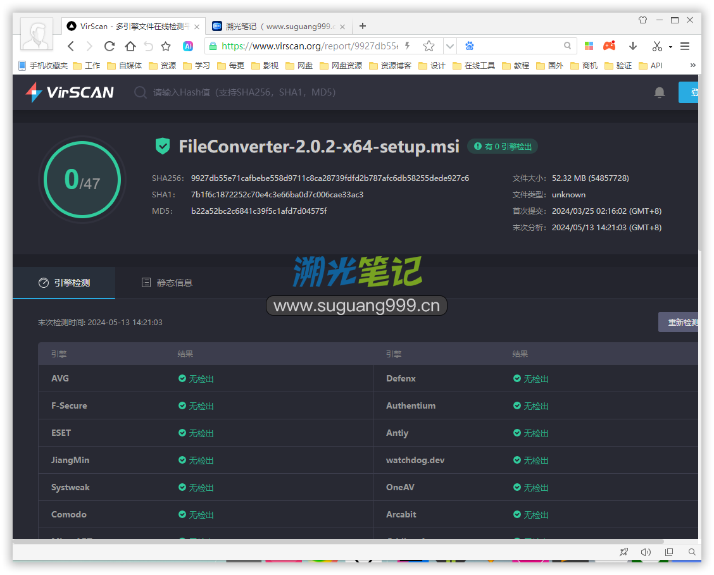Click the 无检出 result for watchdog.dev
This screenshot has width=714, height=575.
pyautogui.click(x=531, y=461)
